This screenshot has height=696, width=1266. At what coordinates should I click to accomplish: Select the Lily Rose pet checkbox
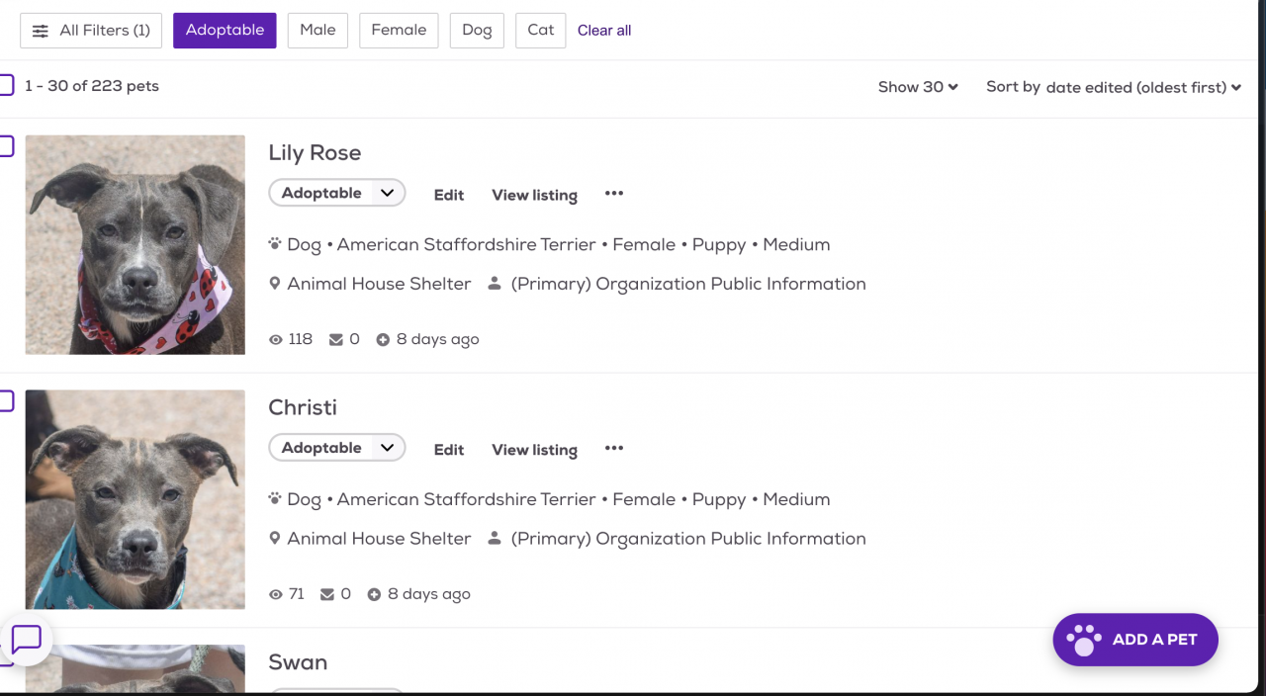tap(5, 147)
